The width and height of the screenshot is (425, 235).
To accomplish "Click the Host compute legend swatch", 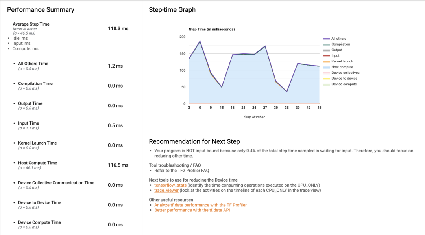I will (326, 67).
